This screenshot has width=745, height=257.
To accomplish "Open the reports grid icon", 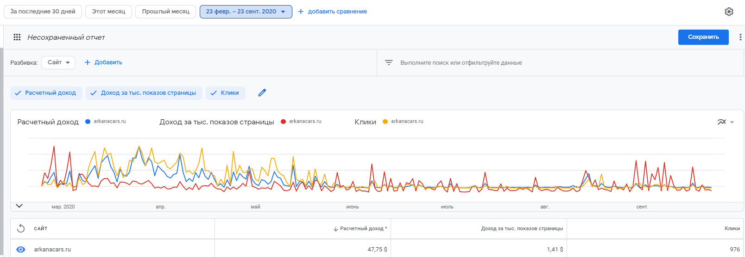I will pyautogui.click(x=17, y=37).
